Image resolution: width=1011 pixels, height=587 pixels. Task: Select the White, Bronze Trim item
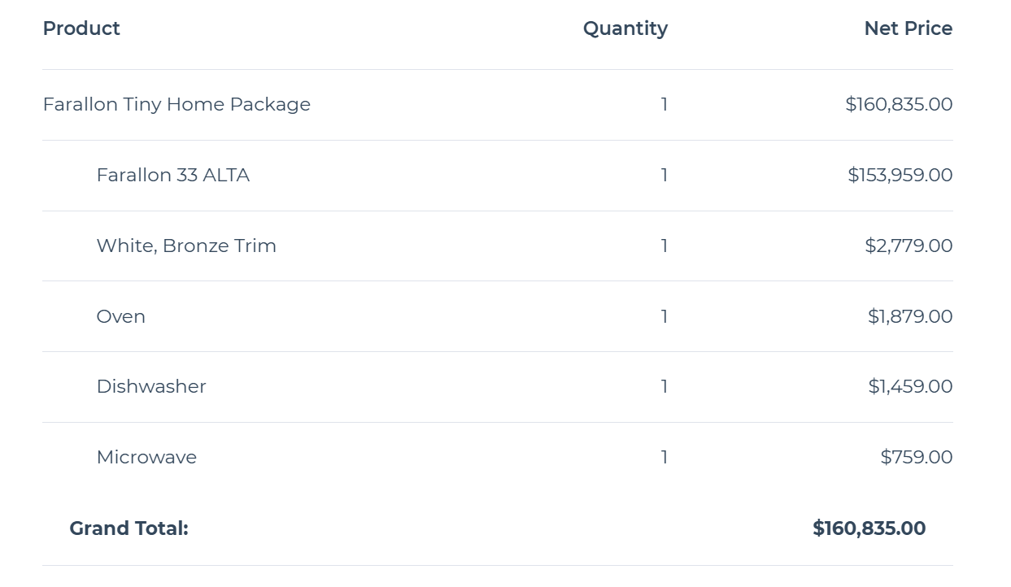pyautogui.click(x=186, y=246)
